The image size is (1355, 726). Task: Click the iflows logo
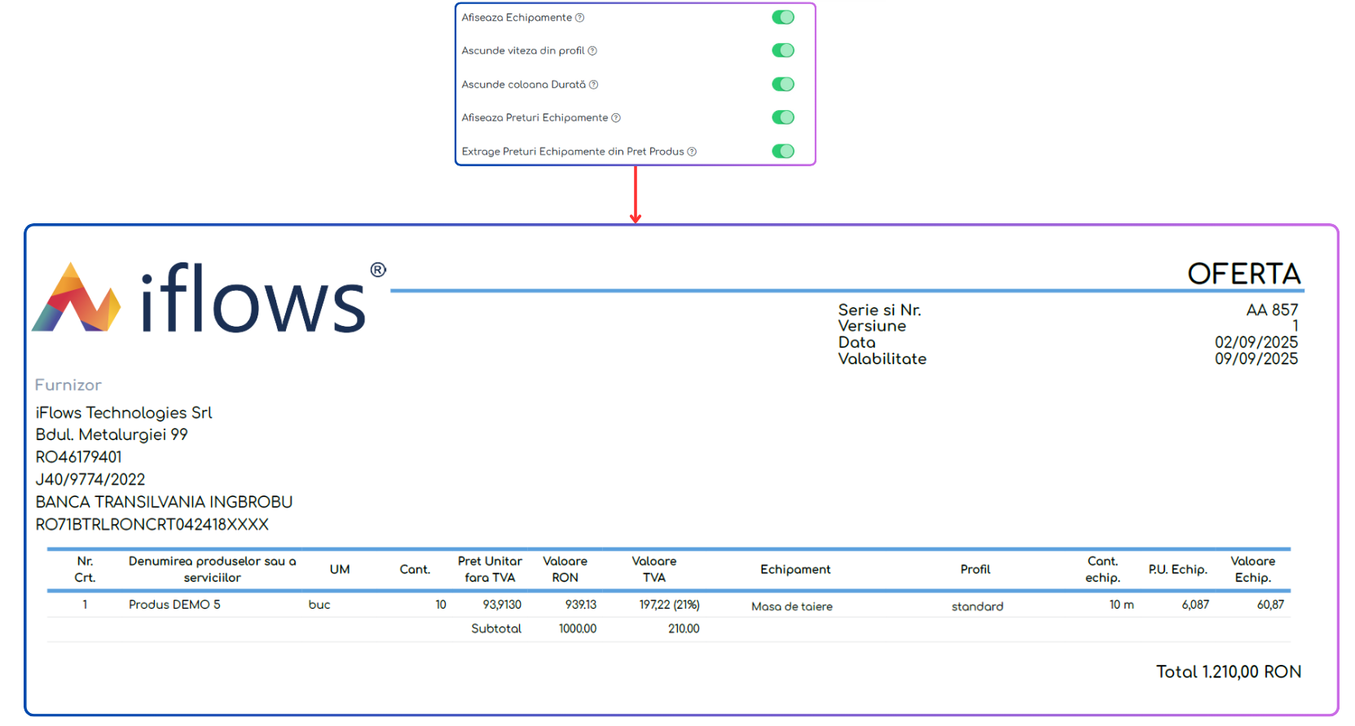coord(209,297)
